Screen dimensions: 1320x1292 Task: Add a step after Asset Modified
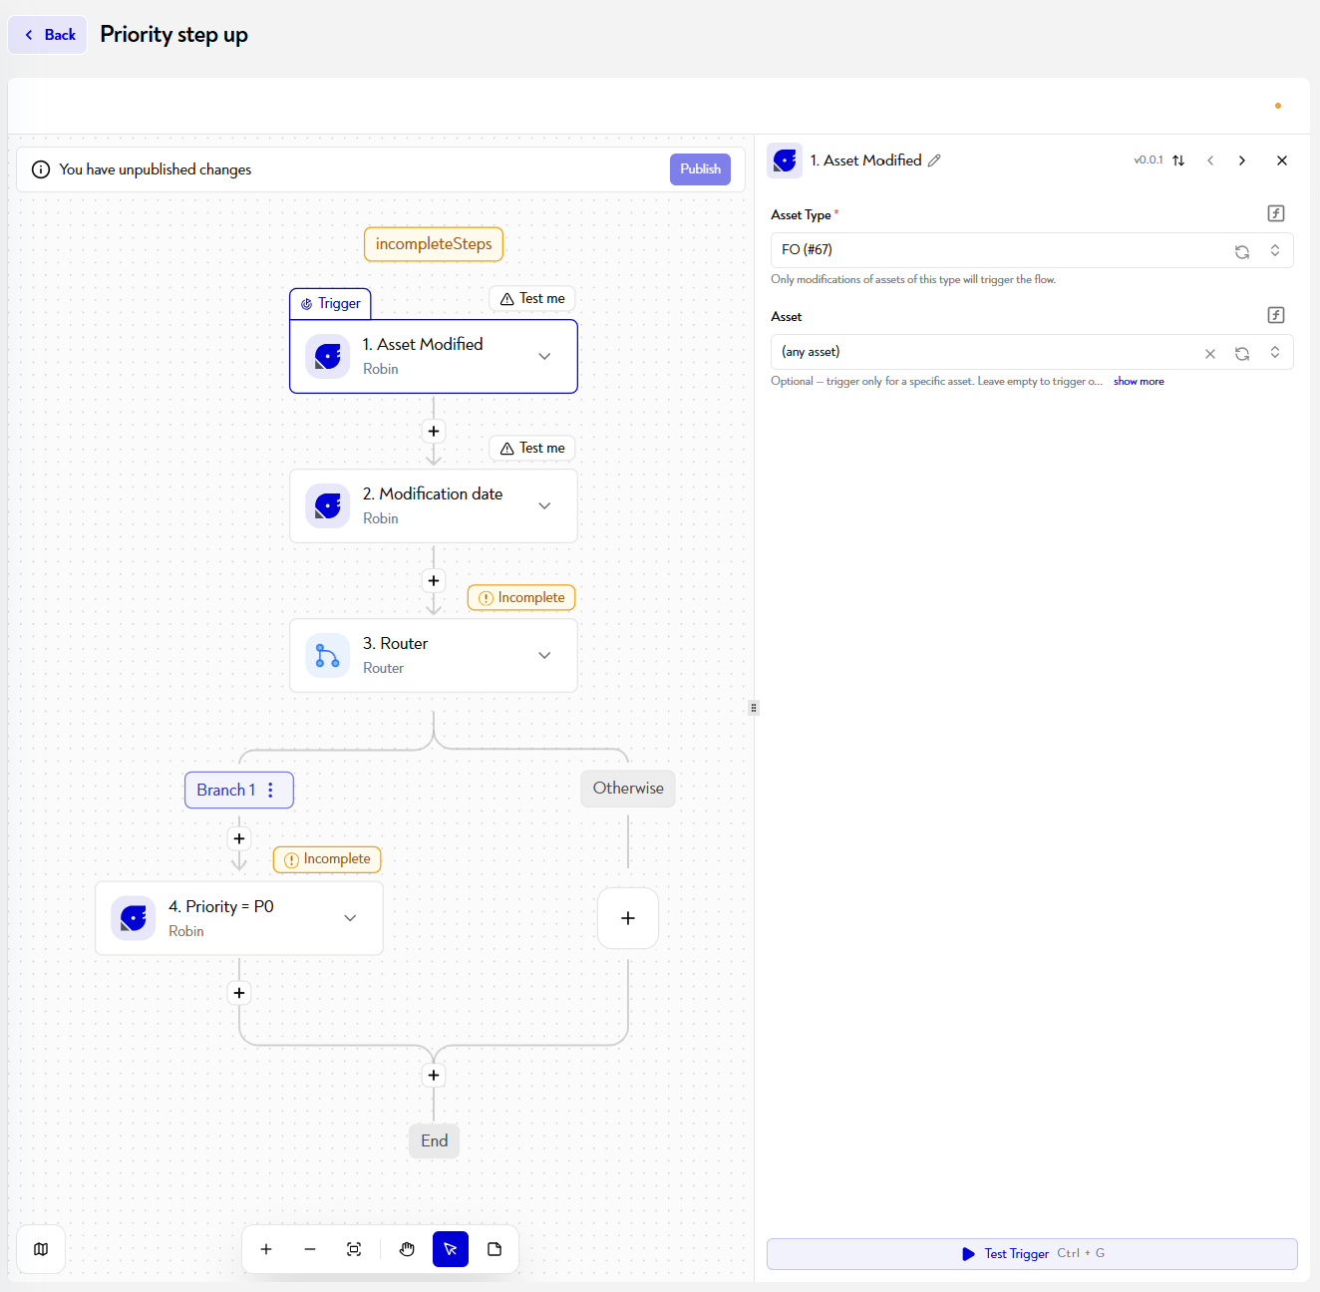point(434,432)
